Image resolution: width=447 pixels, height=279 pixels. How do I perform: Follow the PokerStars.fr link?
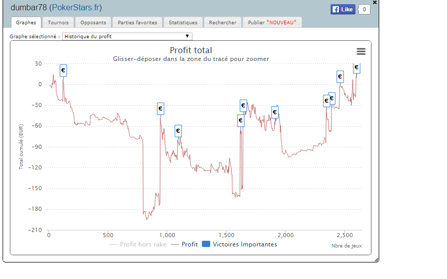[76, 7]
